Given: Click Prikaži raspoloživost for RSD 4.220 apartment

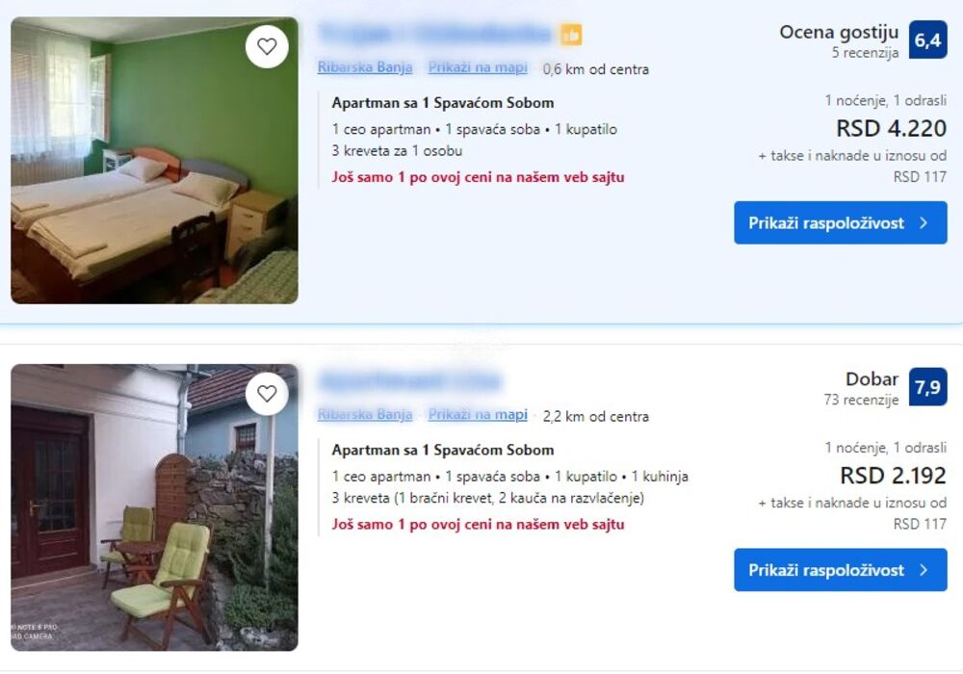Looking at the screenshot, I should point(840,222).
